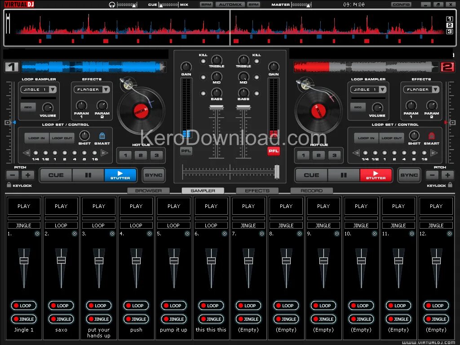Click deck 1 turntable vinyl

[141, 111]
